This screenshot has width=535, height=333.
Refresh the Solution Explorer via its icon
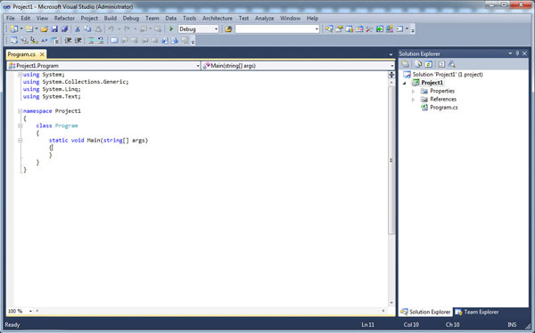tap(429, 64)
